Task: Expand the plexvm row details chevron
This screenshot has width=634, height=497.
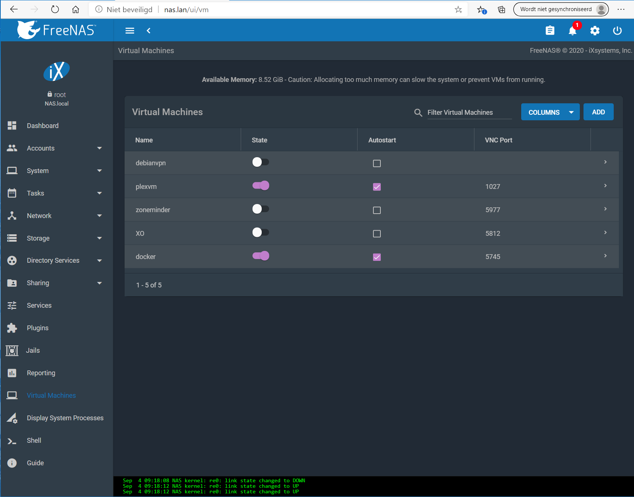Action: click(x=605, y=186)
